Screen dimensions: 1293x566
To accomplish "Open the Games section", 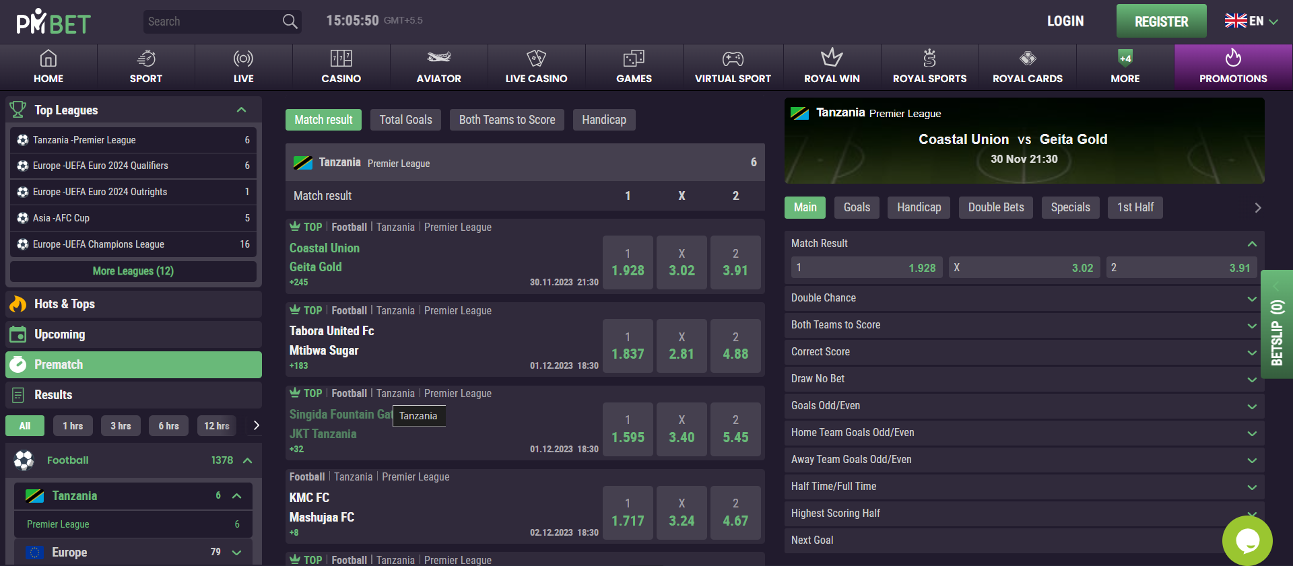I will 634,67.
